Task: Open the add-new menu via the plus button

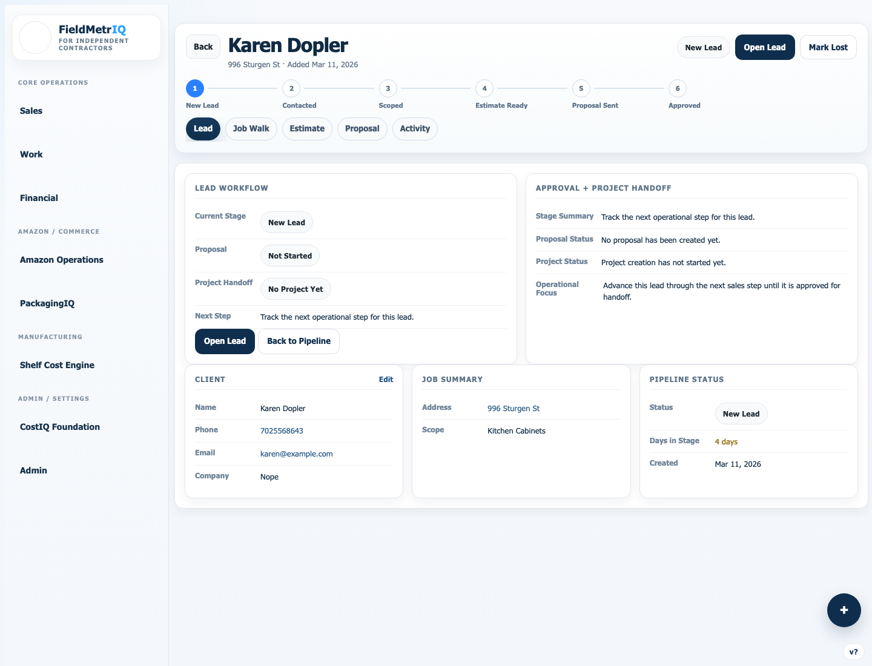Action: 844,610
